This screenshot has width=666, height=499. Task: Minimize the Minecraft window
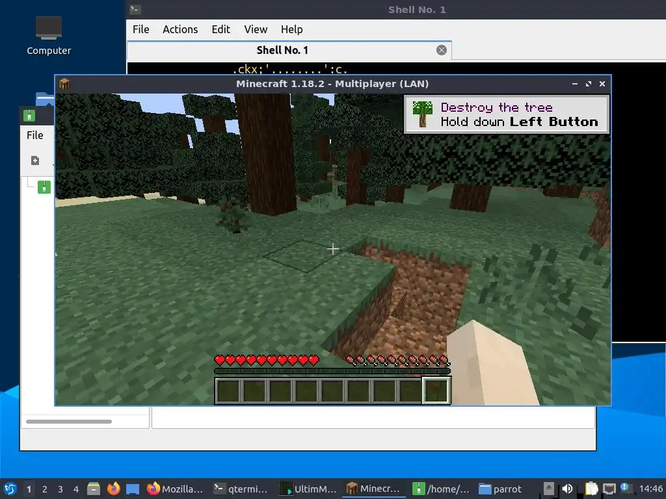[575, 84]
